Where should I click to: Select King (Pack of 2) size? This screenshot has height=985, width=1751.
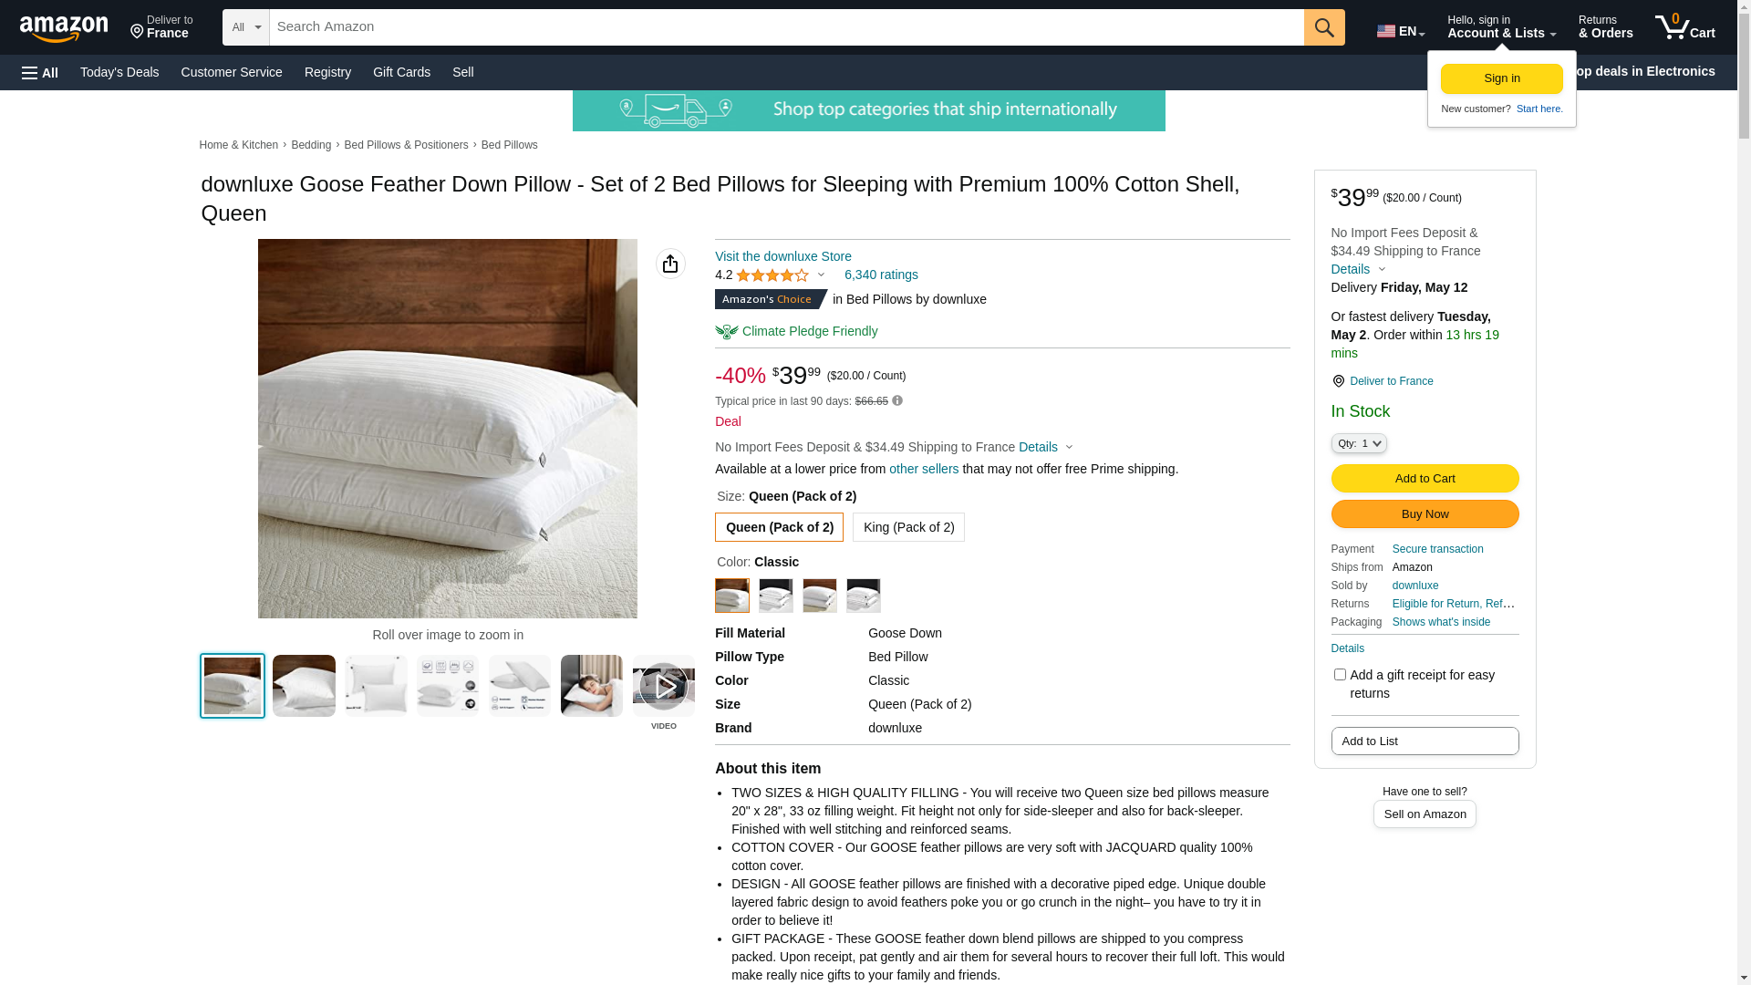coord(908,527)
